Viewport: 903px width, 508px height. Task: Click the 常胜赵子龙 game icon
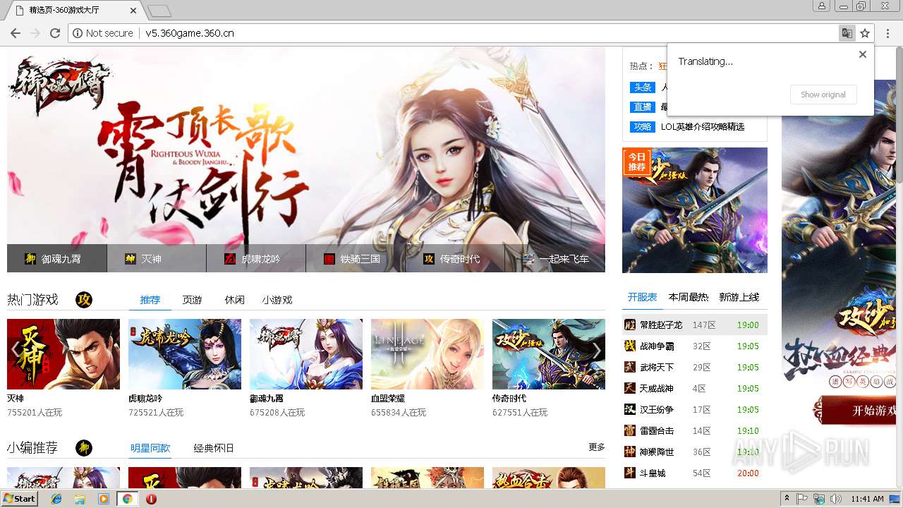[x=630, y=325]
